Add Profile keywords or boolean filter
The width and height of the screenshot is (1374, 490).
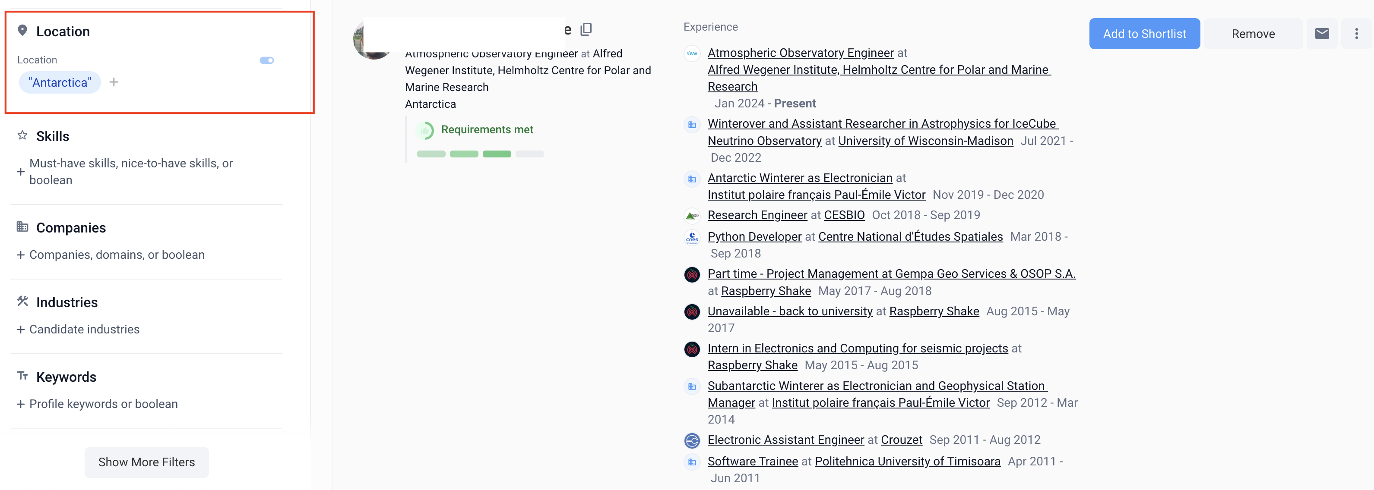[x=97, y=404]
